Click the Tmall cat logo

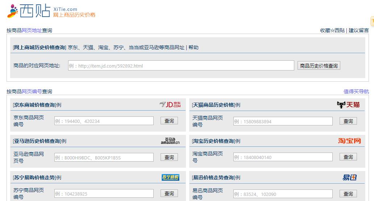[348, 105]
